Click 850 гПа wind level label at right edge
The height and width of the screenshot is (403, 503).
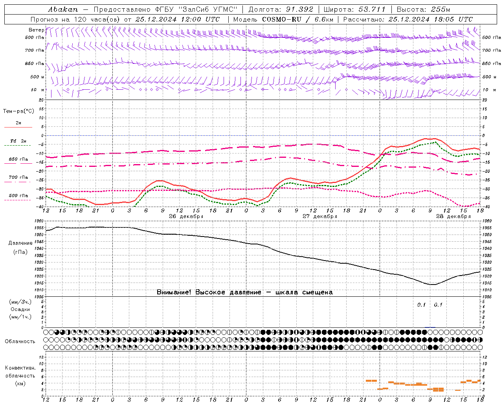coord(492,63)
